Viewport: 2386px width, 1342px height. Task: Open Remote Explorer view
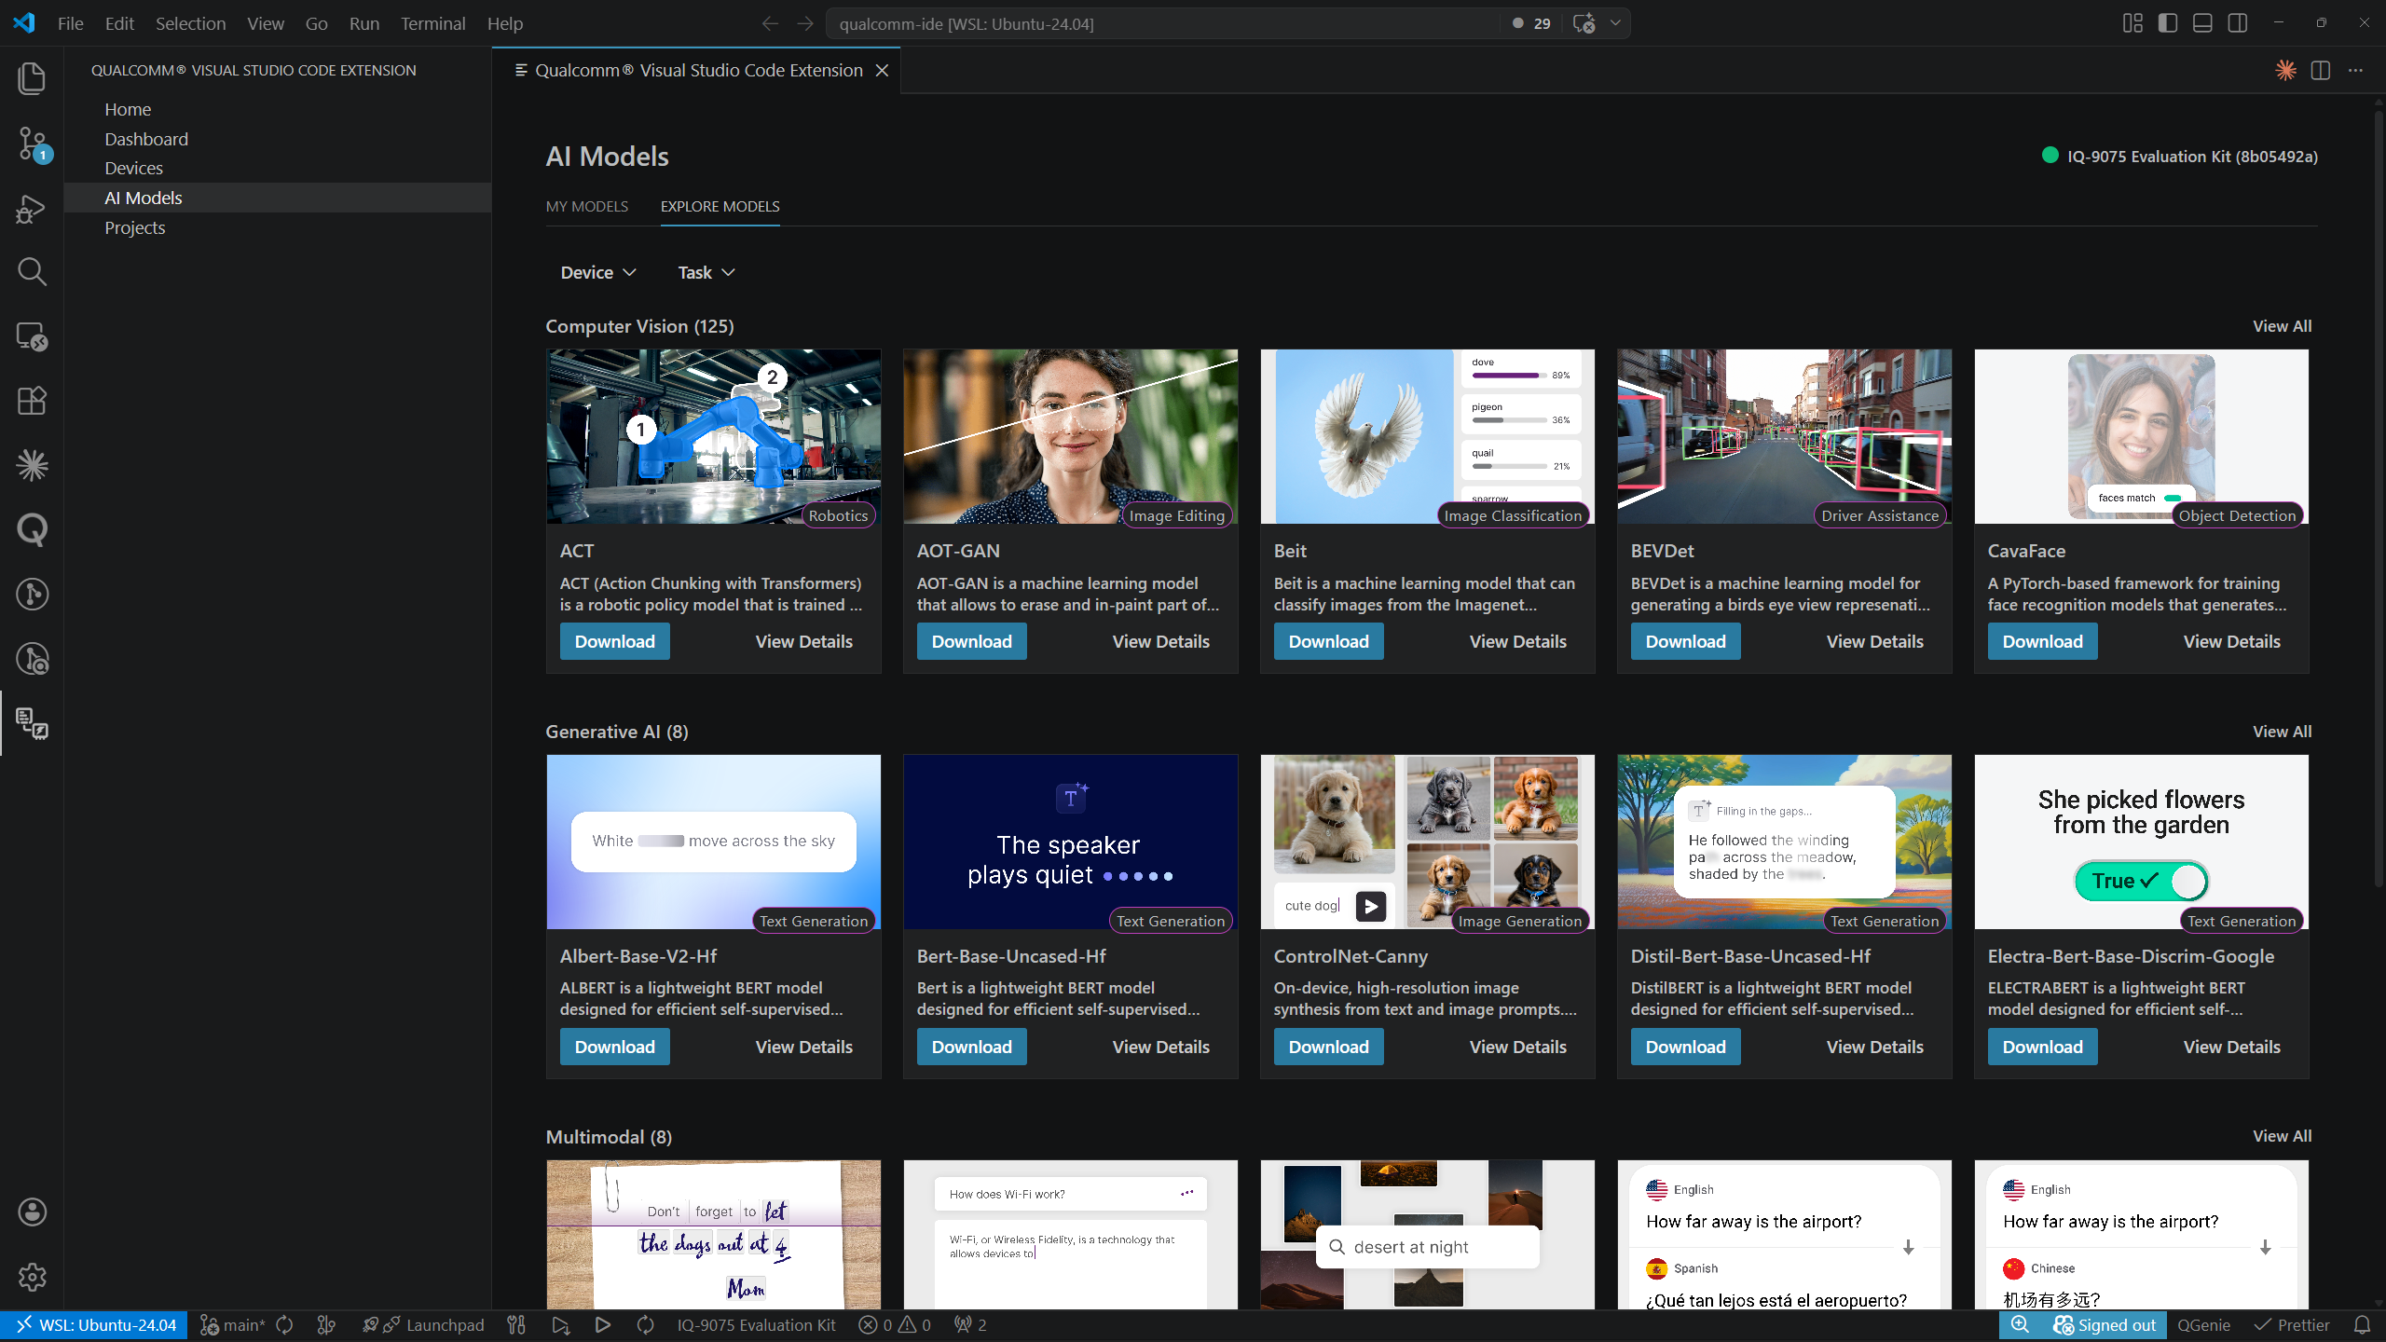click(x=32, y=336)
